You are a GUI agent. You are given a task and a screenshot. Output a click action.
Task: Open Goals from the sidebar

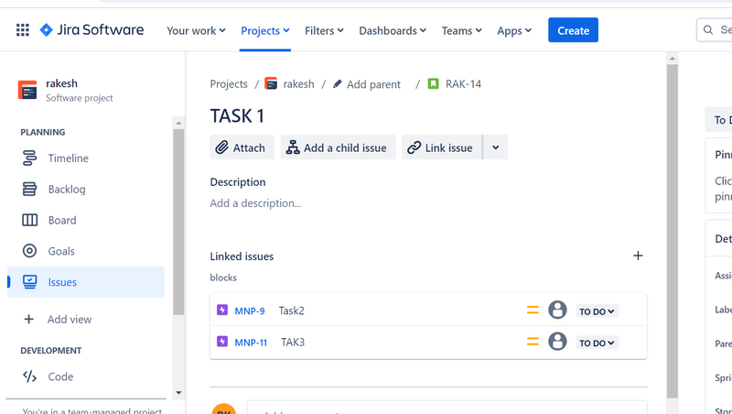(61, 251)
